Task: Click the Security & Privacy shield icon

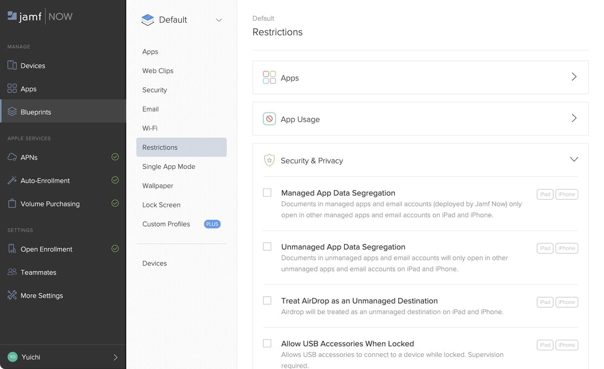Action: click(x=269, y=160)
